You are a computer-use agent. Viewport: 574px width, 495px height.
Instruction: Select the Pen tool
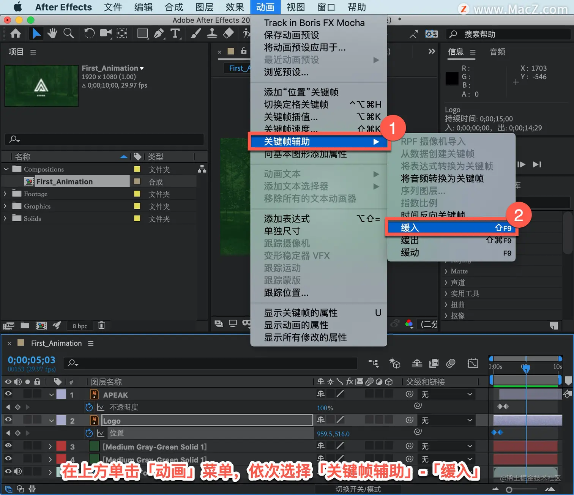click(x=159, y=34)
